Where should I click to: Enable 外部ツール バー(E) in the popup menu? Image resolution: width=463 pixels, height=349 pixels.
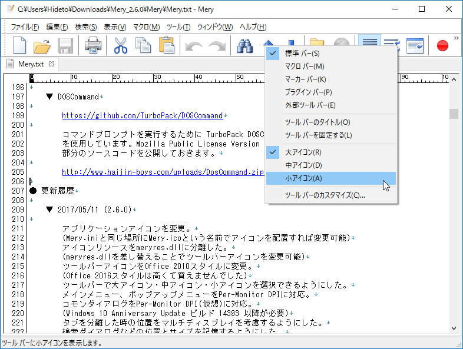coord(331,105)
